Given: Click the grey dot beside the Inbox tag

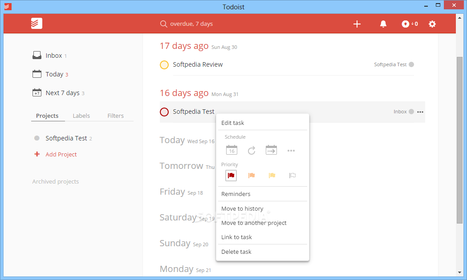Looking at the screenshot, I should coord(411,112).
